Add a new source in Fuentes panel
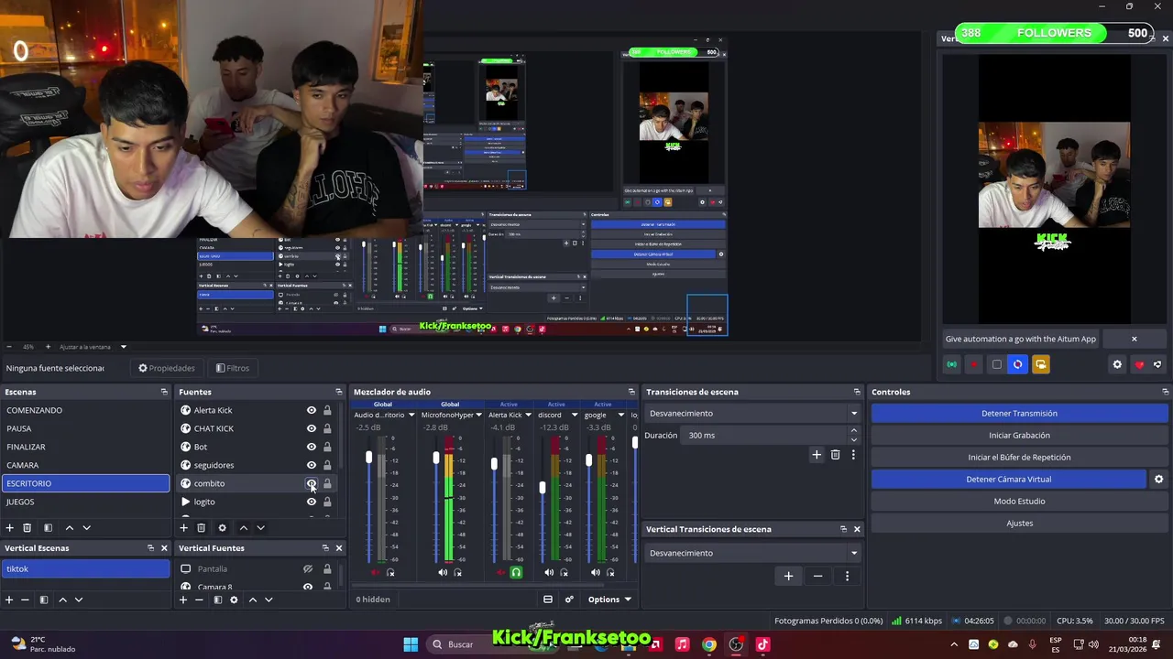1173x659 pixels. click(x=183, y=528)
